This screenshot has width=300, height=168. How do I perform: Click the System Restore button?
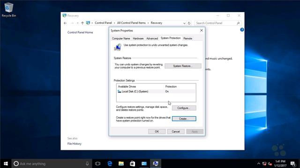[183, 66]
